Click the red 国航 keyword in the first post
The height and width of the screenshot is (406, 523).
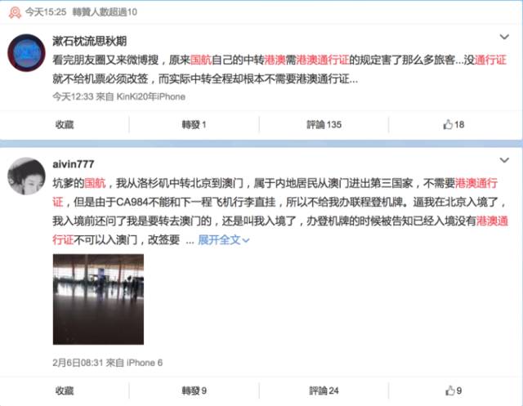coord(201,60)
